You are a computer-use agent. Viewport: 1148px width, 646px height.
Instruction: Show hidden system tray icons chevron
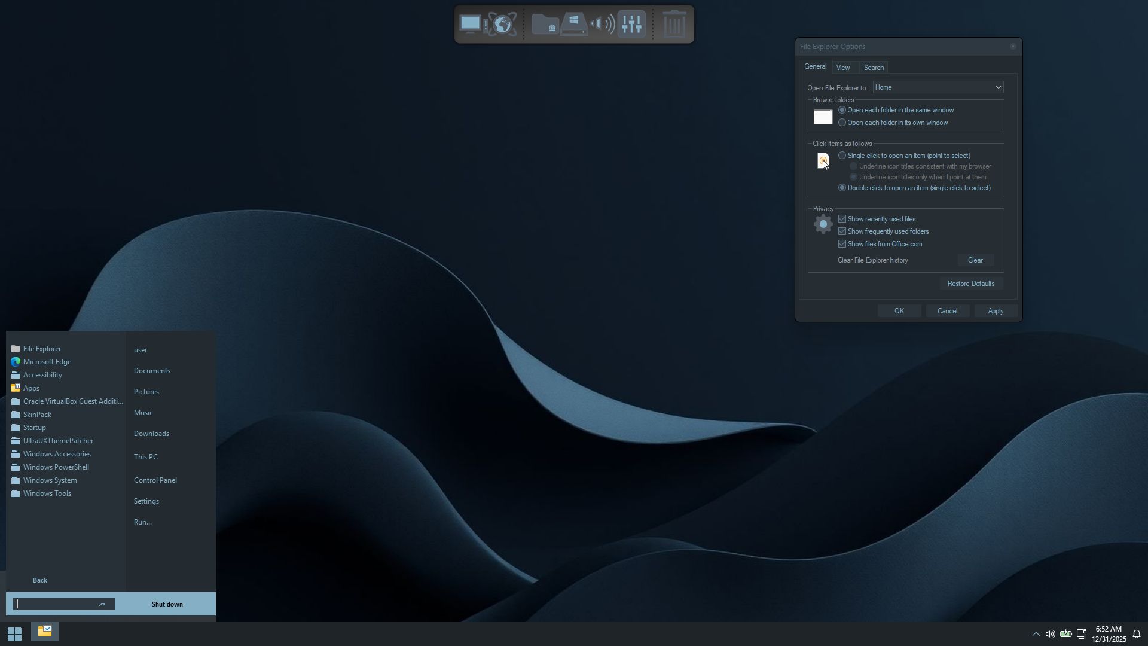(1036, 634)
